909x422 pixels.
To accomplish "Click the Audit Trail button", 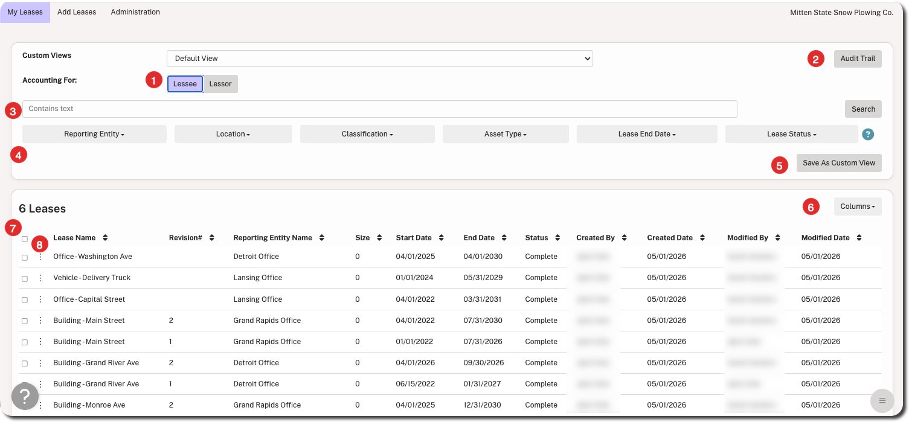I will (x=858, y=59).
